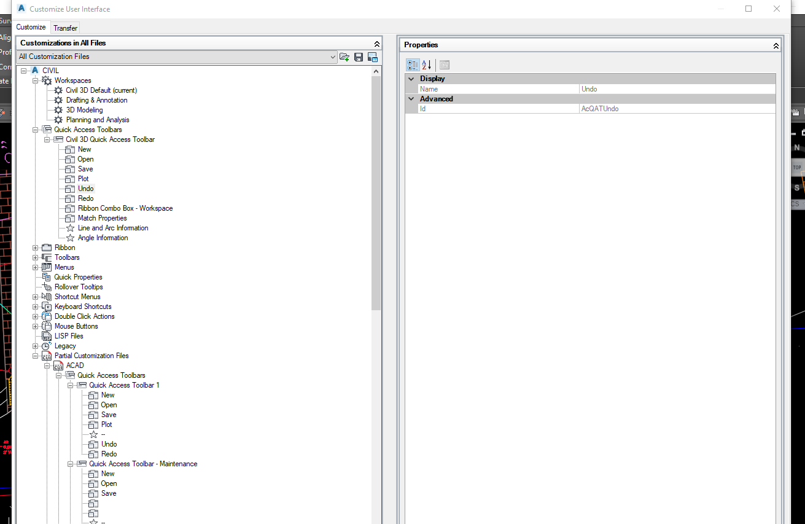The image size is (805, 524).
Task: Switch to the Transfer tab
Action: tap(65, 27)
